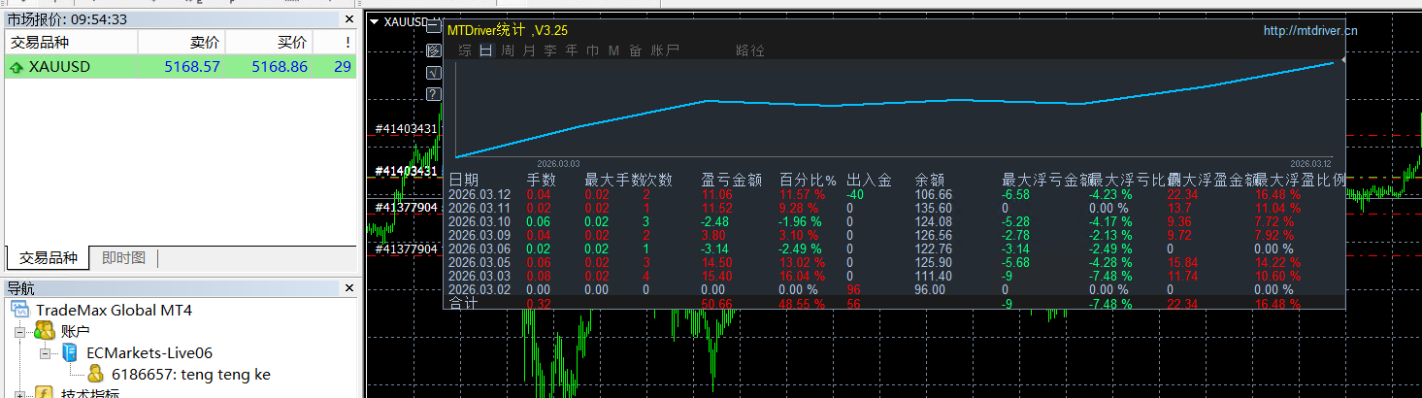Click ask price 5168.86
The image size is (1422, 398).
tap(280, 67)
